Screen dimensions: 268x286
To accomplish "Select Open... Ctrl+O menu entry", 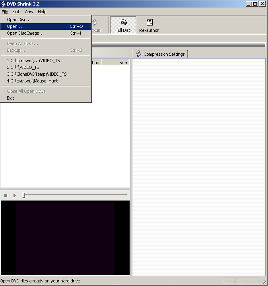I will [45, 26].
